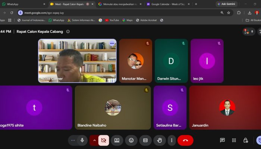Switch to the Google Calendar tab

pyautogui.click(x=168, y=4)
